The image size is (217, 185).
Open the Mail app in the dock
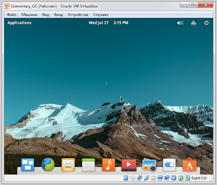[x=68, y=165]
